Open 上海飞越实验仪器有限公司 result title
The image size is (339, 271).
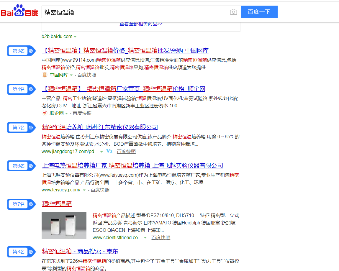coord(132,165)
